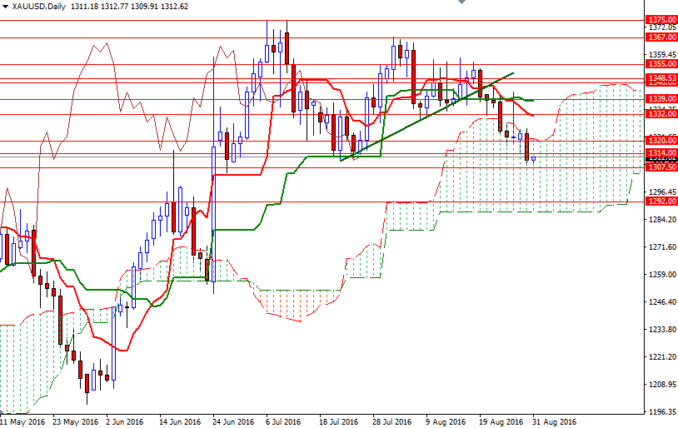Image resolution: width=678 pixels, height=428 pixels.
Task: Open the dropdown arrow beside XAUUSD,Daily
Action: coord(5,7)
